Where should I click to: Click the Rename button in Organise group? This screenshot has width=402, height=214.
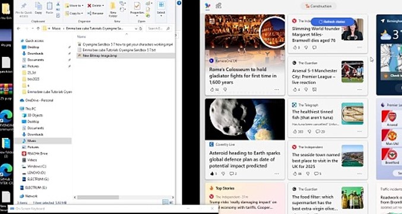click(96, 13)
